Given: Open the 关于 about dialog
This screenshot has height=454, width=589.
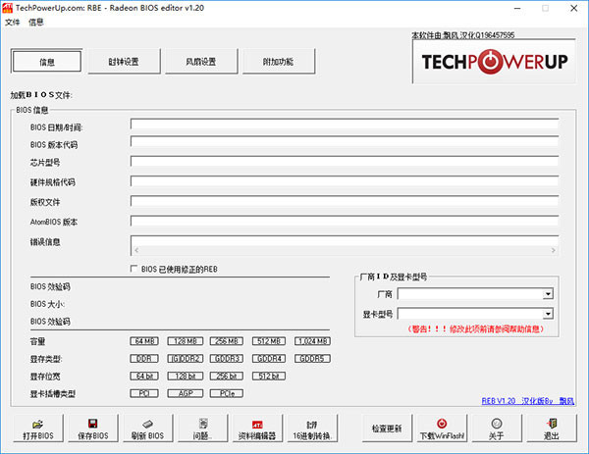Looking at the screenshot, I should [x=496, y=428].
